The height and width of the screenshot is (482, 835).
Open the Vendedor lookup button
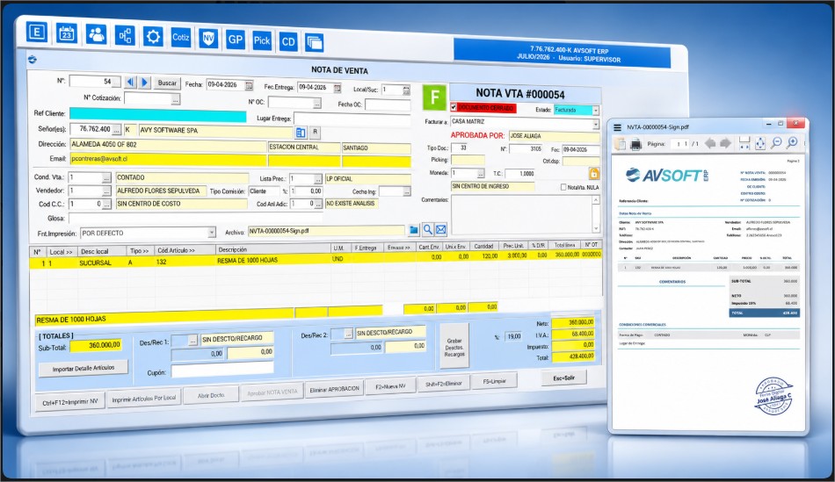coord(106,191)
